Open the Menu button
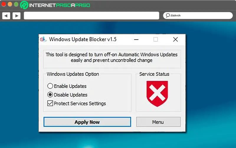 (158, 122)
